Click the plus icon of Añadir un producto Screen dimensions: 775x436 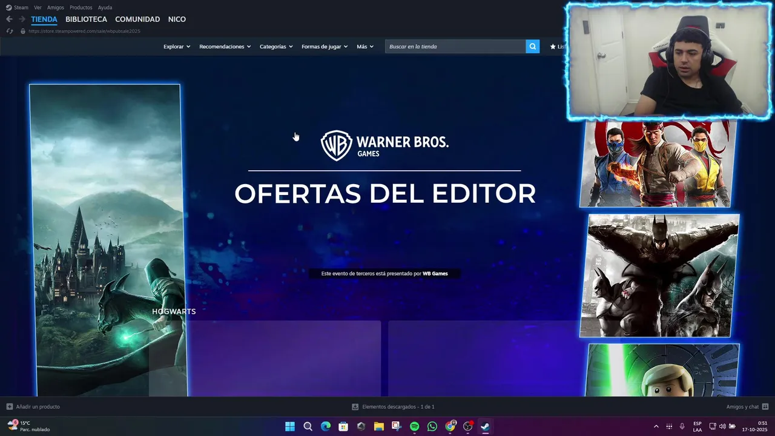pyautogui.click(x=9, y=407)
